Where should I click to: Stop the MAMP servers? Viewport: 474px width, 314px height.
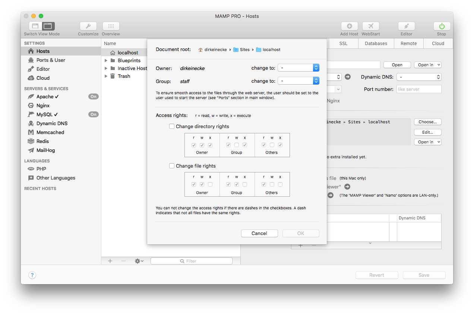click(441, 26)
